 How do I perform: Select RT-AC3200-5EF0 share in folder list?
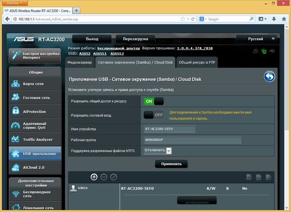click(x=137, y=189)
